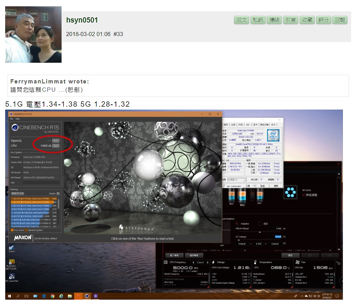356x306 pixels.
Task: Select Adaptive voltage radio in AI Suite
Action: point(237,224)
